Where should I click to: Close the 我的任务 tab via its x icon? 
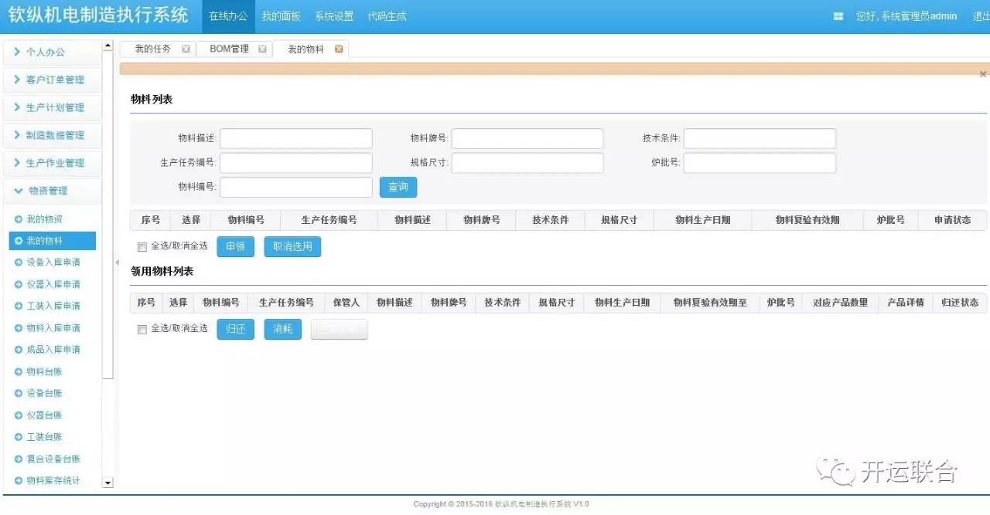pyautogui.click(x=186, y=49)
